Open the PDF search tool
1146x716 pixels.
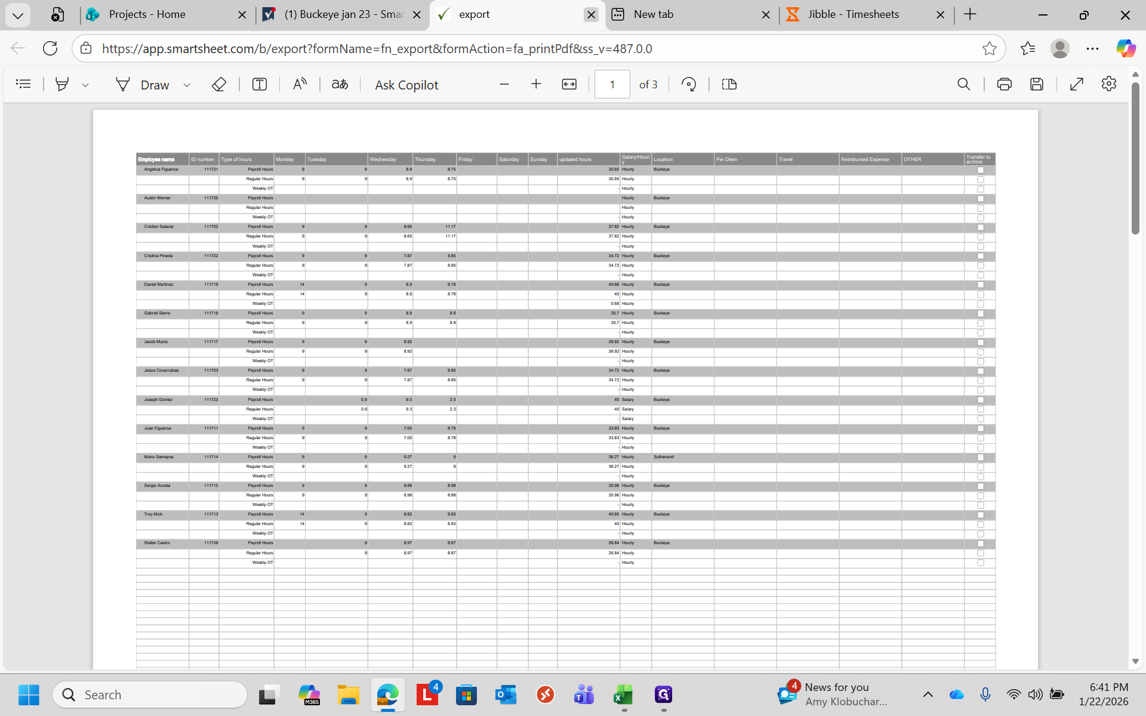pos(963,84)
